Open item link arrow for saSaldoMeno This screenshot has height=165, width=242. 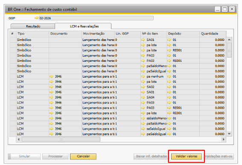click(x=143, y=118)
